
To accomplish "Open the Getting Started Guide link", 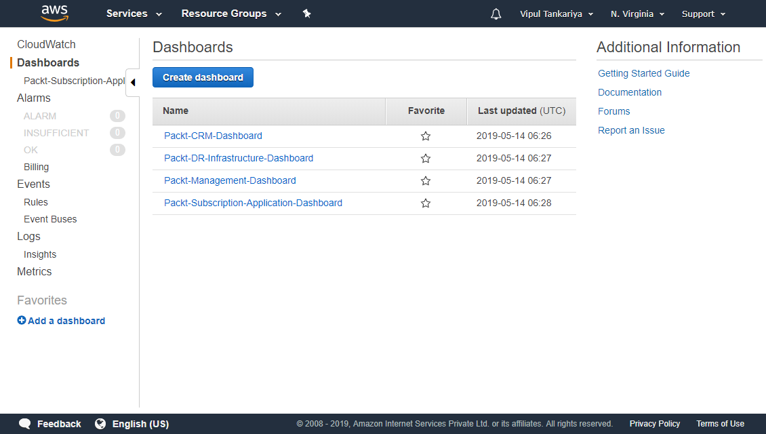I will tap(643, 73).
